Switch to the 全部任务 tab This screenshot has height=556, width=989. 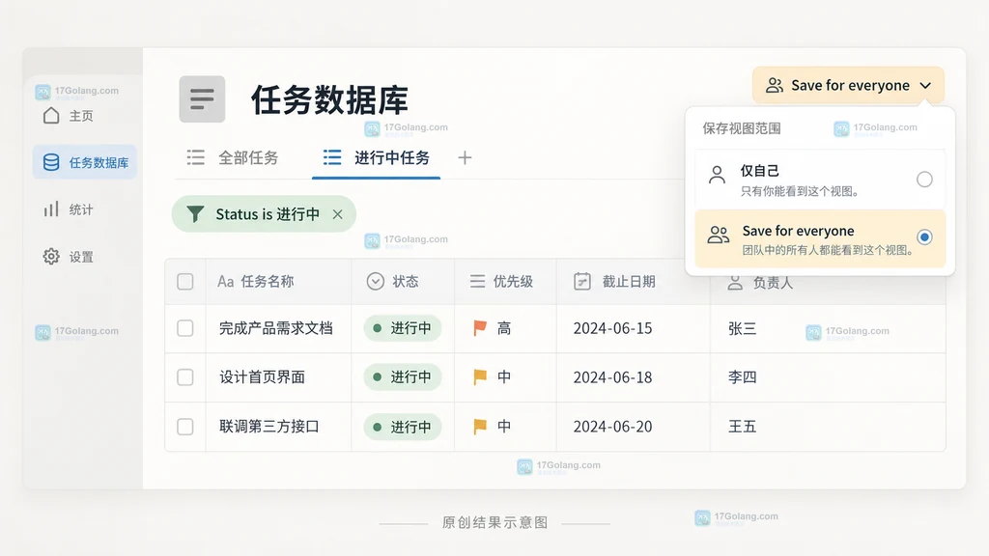[x=233, y=157]
